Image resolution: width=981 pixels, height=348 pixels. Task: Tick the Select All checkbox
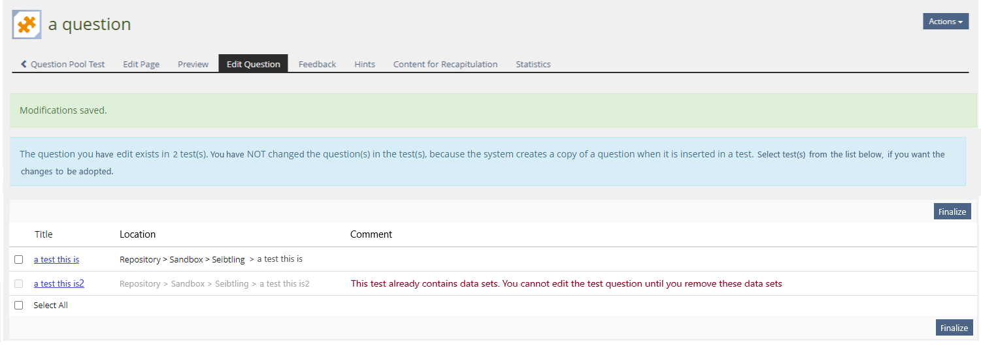coord(19,306)
